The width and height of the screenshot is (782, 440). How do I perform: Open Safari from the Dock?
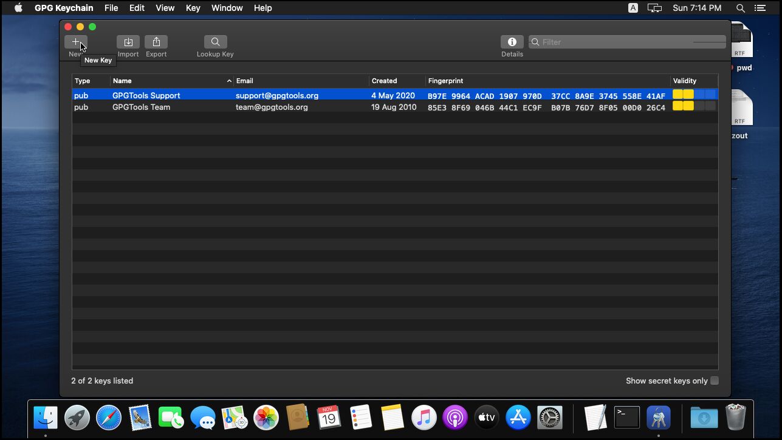(x=109, y=418)
